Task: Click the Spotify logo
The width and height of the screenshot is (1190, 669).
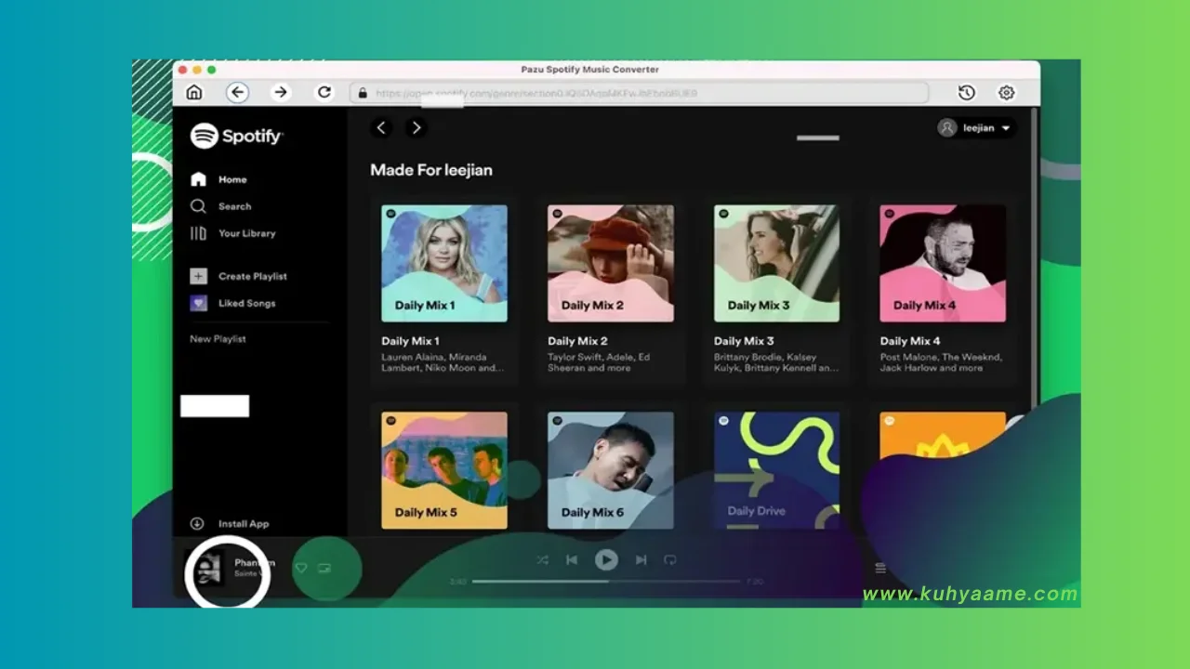Action: [x=236, y=136]
